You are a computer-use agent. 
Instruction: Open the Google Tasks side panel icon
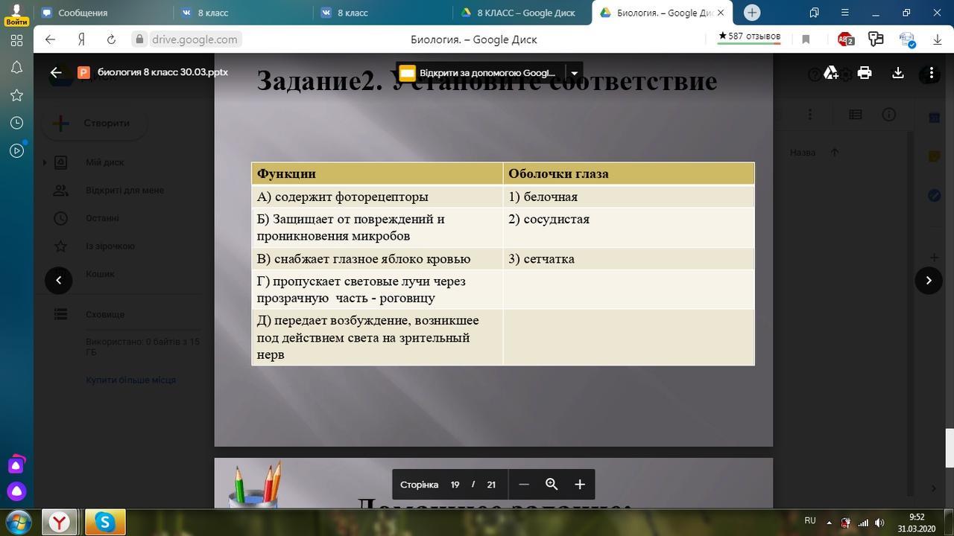click(934, 195)
